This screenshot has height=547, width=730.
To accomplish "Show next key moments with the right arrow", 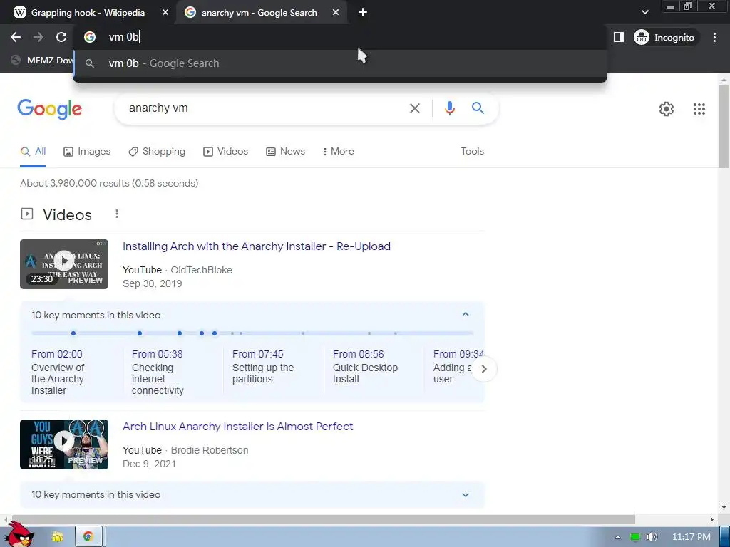I will point(484,369).
